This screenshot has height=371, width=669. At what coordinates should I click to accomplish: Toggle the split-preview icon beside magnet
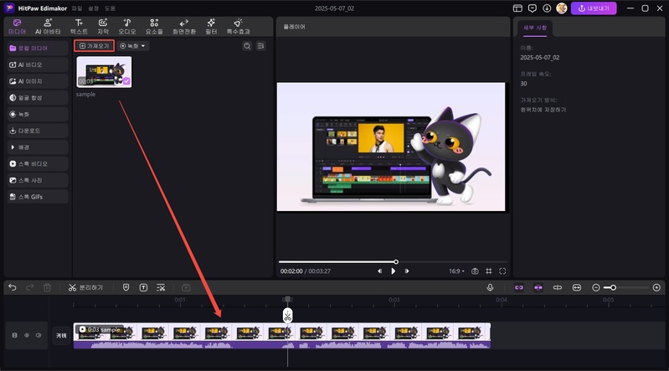coord(557,287)
